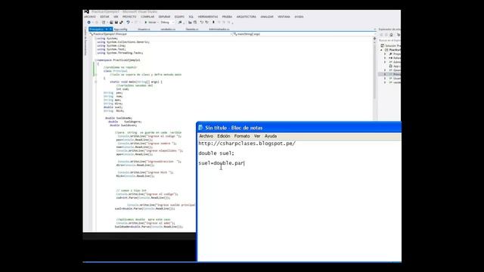Open the VENTANA menu in Visual Studio
This screenshot has width=484, height=272.
point(284,17)
